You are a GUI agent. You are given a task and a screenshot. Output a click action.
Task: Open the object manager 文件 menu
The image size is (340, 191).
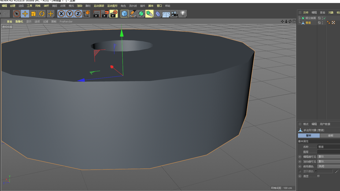(x=306, y=12)
